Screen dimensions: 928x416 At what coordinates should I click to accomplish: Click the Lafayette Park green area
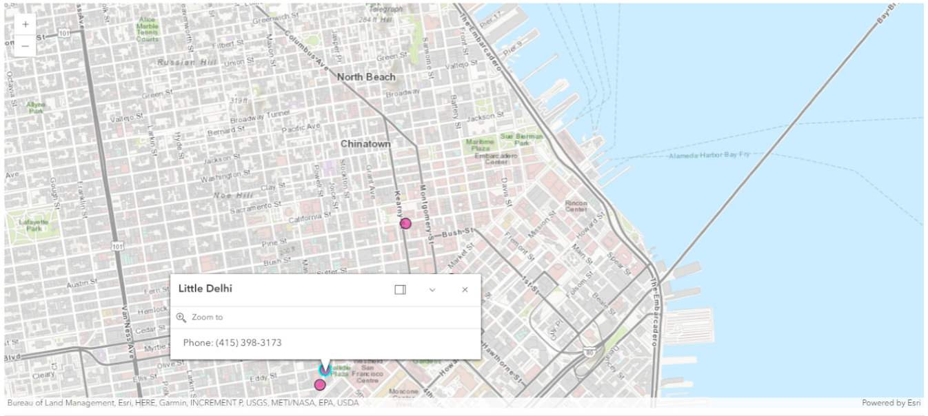tap(34, 224)
